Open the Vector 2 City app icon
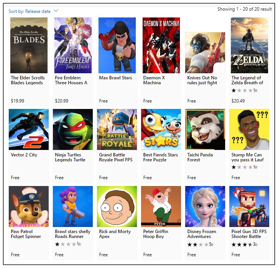The image size is (278, 268). click(x=29, y=129)
